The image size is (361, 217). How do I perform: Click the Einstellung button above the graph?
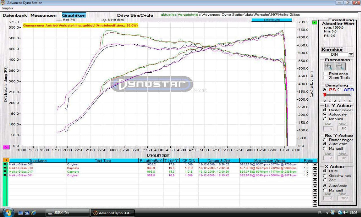pyautogui.click(x=272, y=20)
